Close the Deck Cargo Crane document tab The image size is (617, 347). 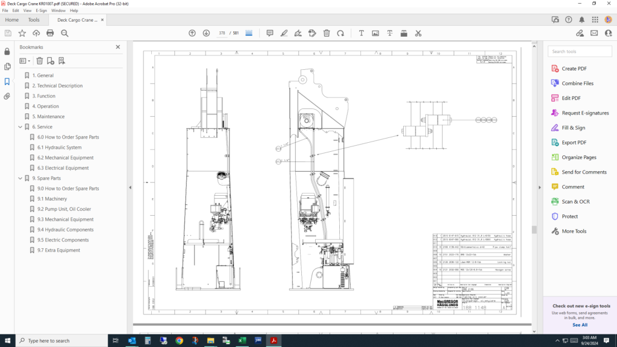(x=102, y=20)
